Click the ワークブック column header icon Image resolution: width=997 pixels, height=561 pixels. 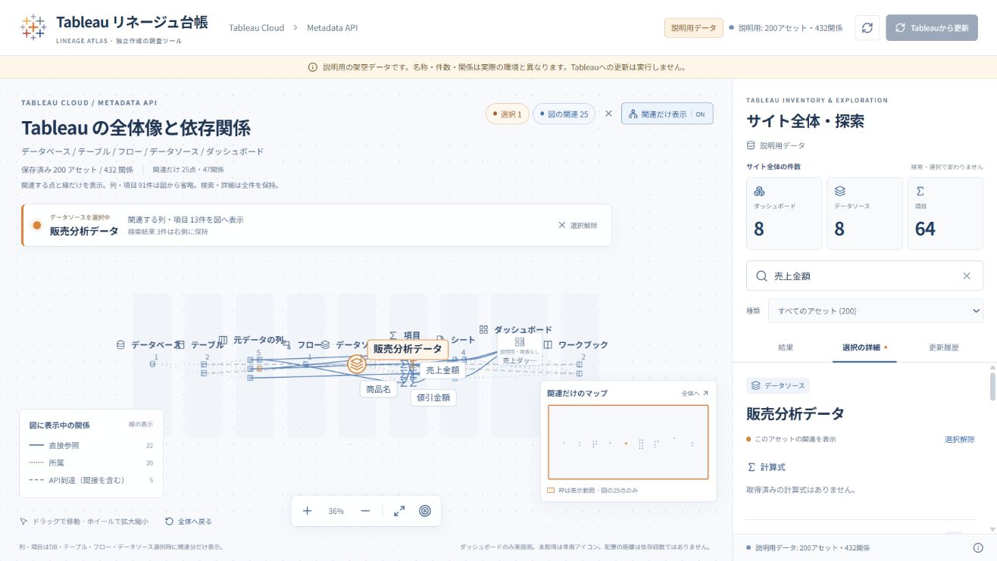point(548,344)
